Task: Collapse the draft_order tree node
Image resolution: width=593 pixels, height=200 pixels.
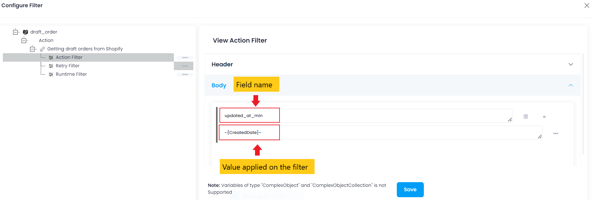Action: pos(15,32)
